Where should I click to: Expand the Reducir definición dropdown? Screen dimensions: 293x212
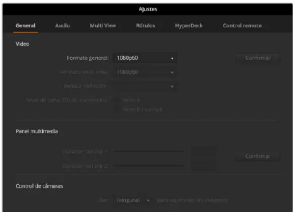click(145, 86)
